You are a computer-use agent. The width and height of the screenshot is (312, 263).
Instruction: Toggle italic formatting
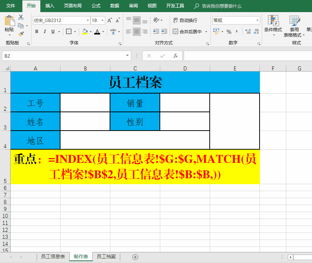click(x=45, y=32)
